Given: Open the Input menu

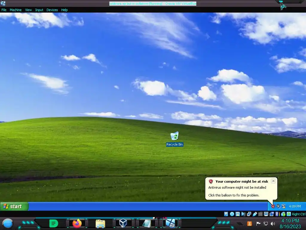Looking at the screenshot, I should (39, 10).
